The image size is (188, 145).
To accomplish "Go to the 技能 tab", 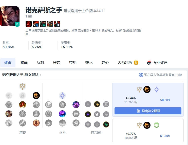I will click(73, 62).
